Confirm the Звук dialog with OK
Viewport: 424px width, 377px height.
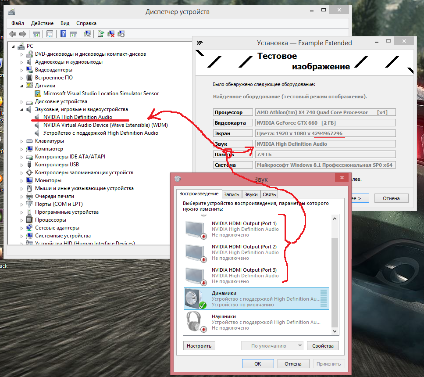click(258, 364)
